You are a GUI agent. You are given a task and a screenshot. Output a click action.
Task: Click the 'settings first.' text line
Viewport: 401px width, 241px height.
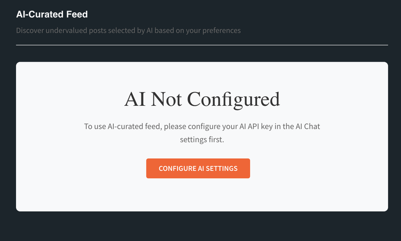202,139
